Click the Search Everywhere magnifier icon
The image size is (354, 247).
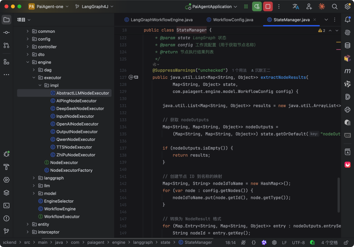click(335, 6)
